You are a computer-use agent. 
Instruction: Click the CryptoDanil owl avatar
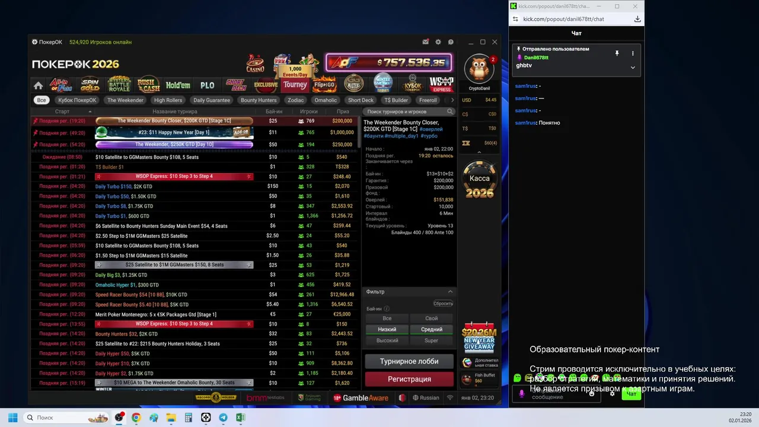click(479, 70)
